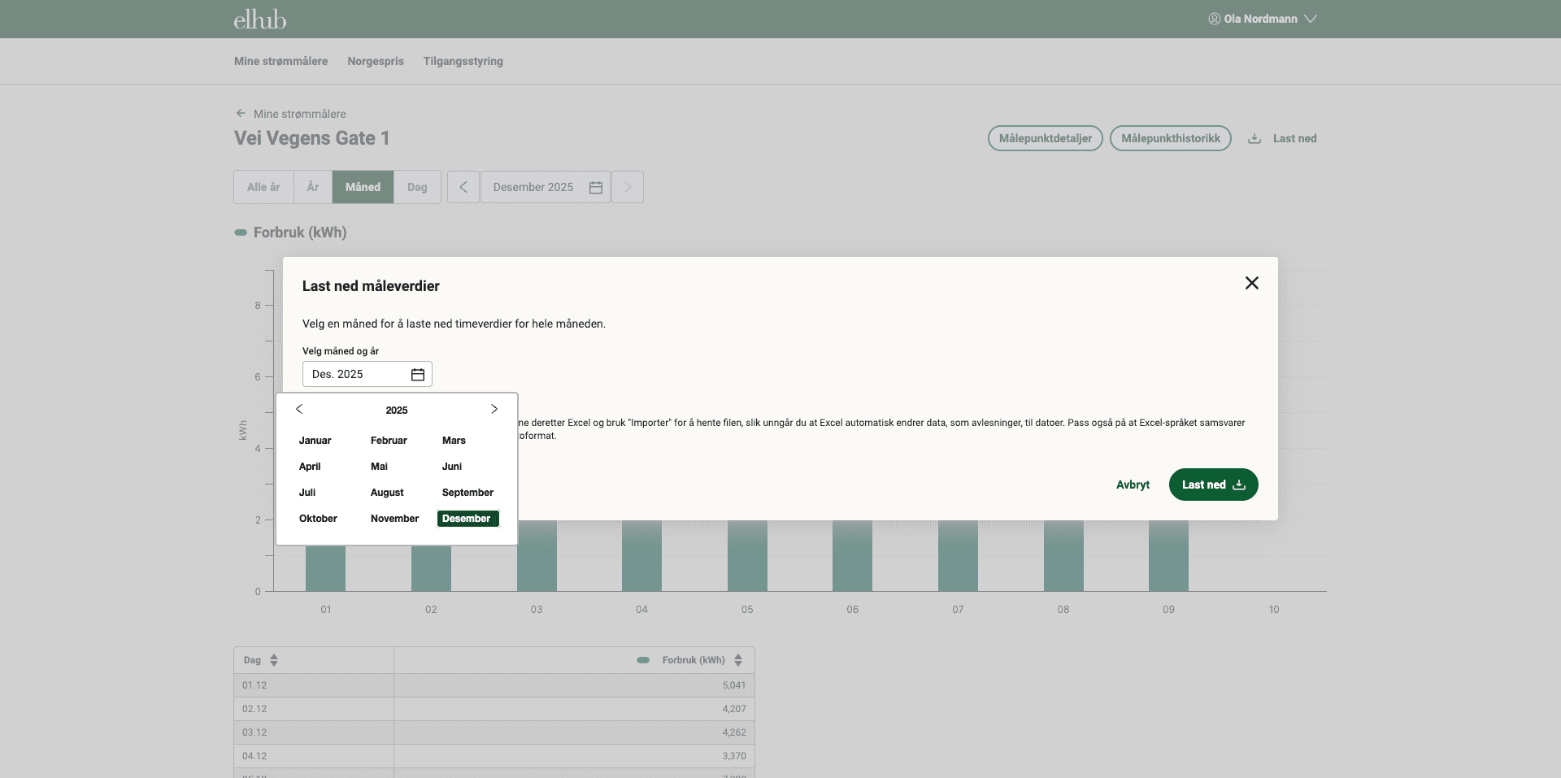
Task: Click the back arrow to Mine strømmålere
Action: [241, 113]
